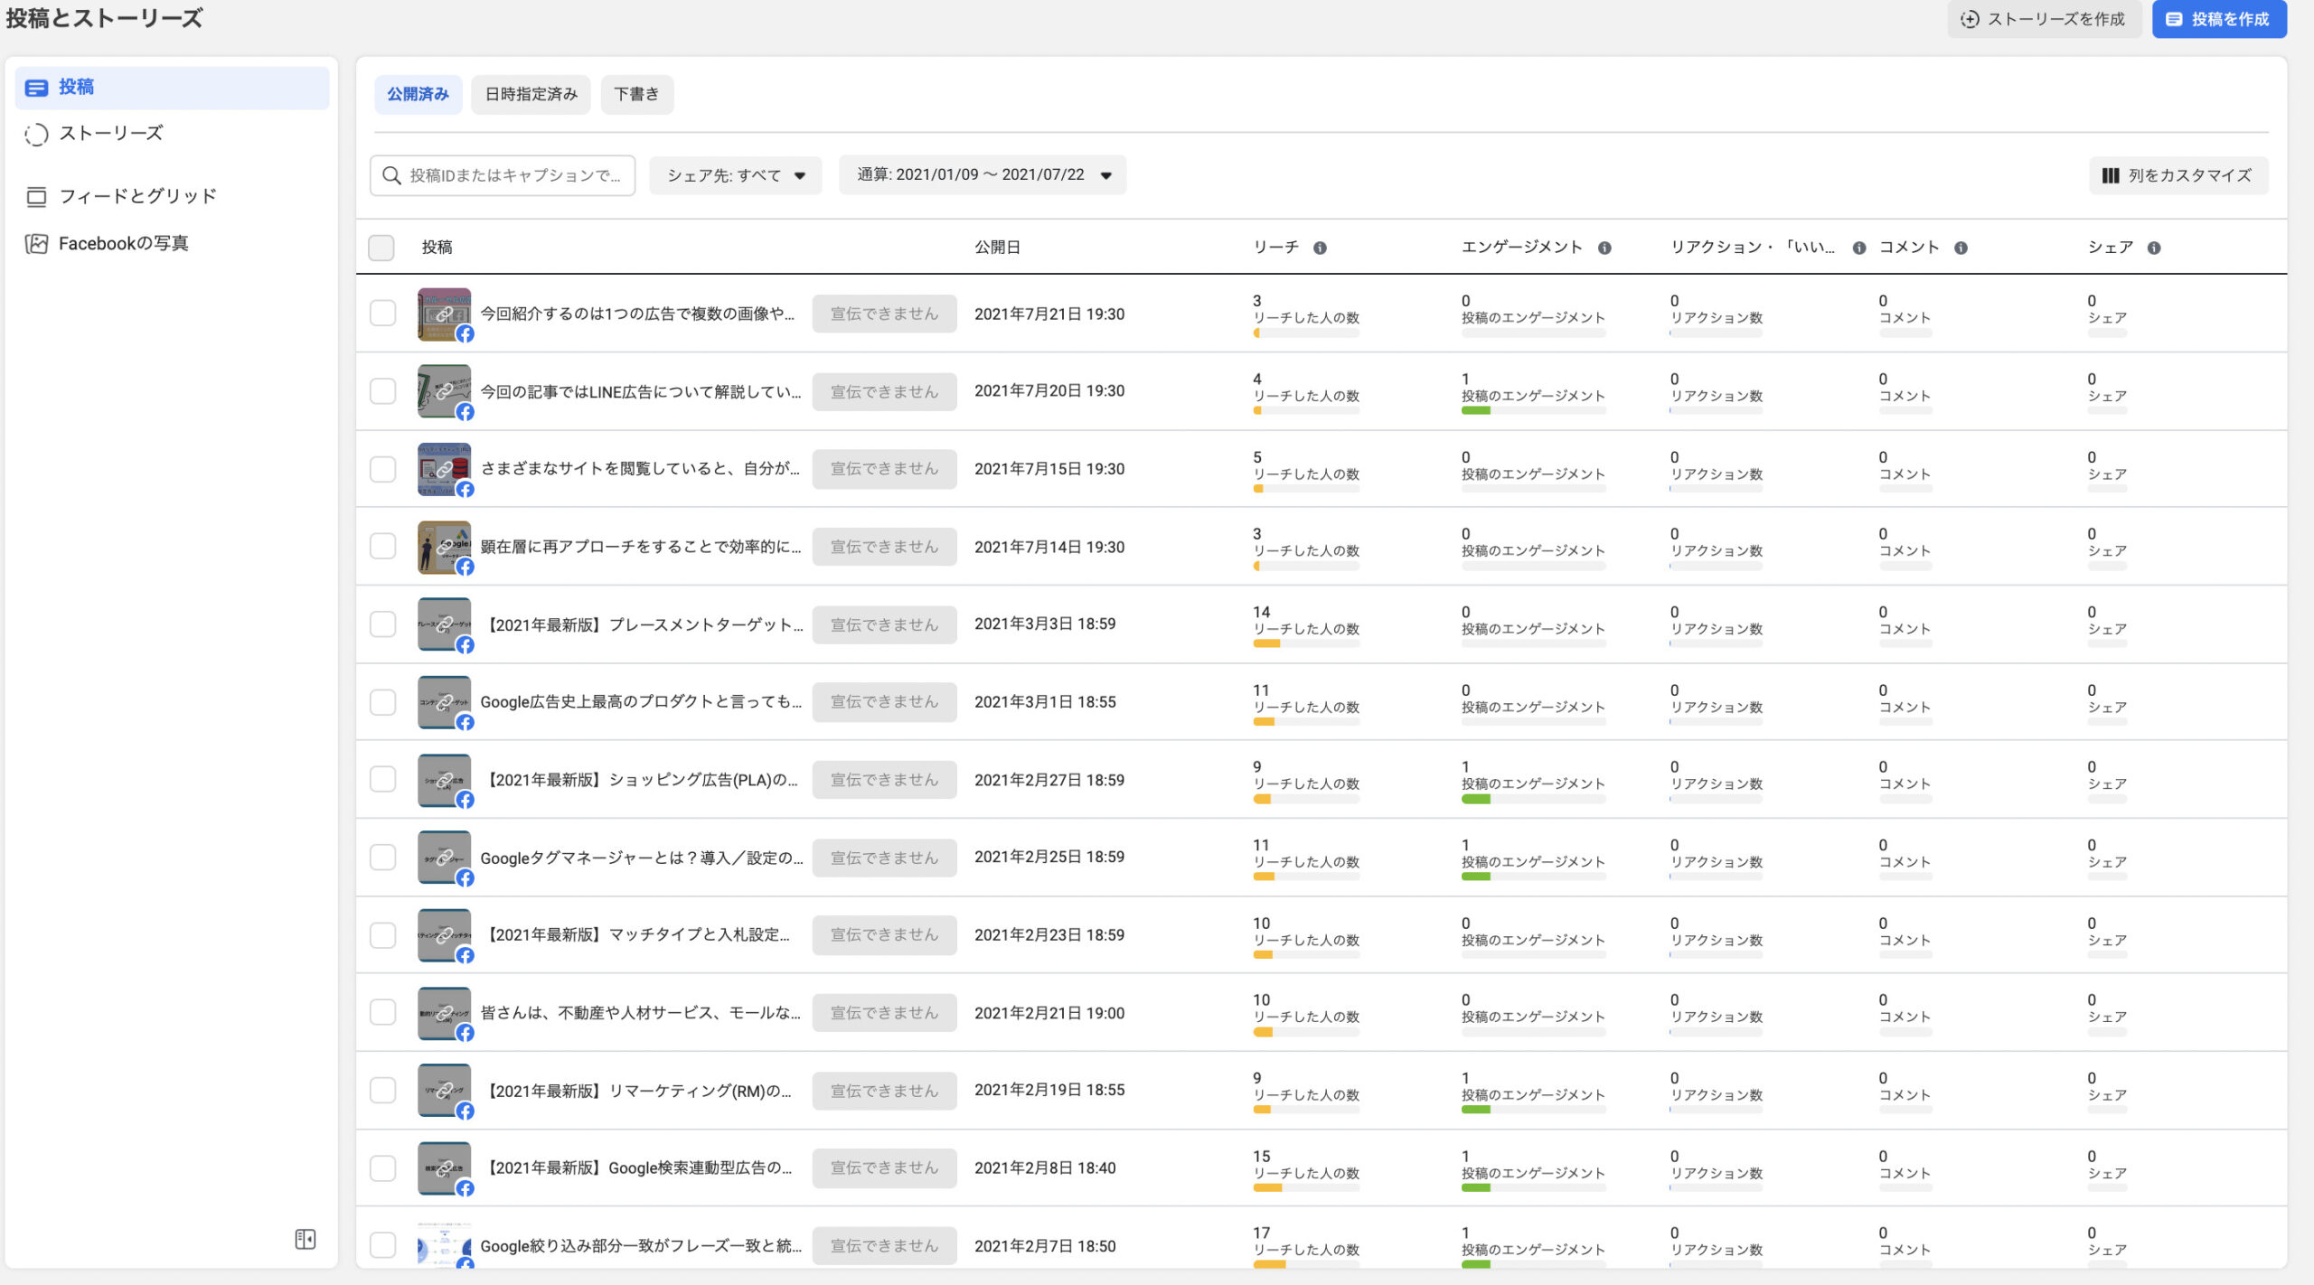2314x1285 pixels.
Task: Open the 通算 date range dropdown
Action: pos(983,174)
